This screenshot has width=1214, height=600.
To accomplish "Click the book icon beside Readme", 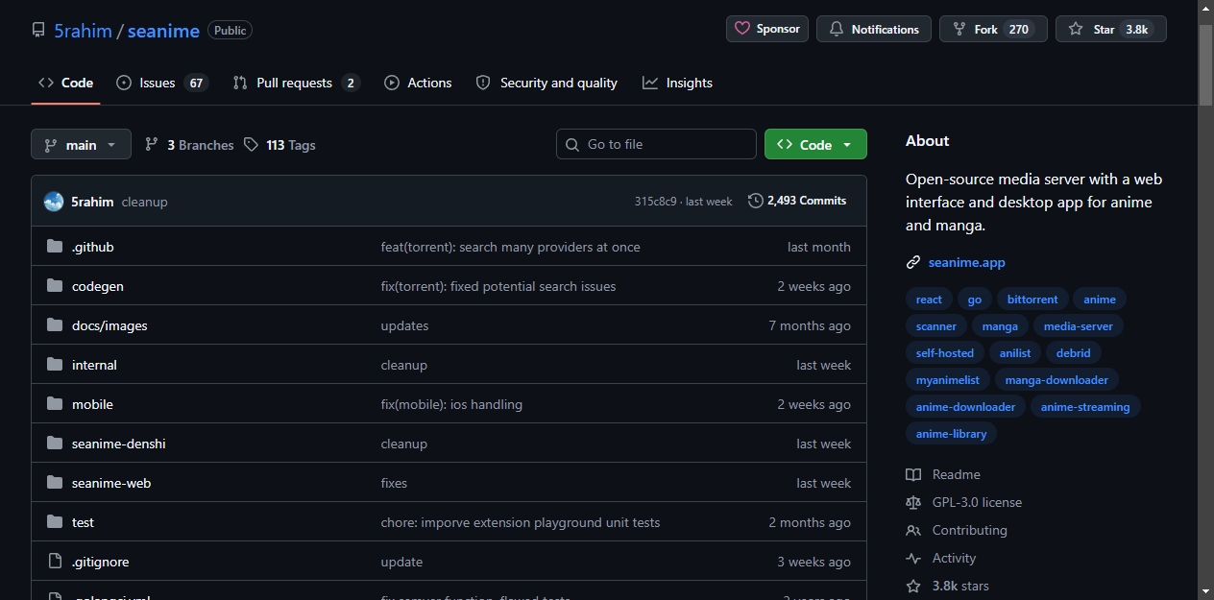I will [913, 474].
